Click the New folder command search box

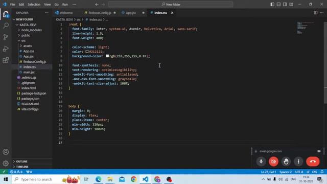(170, 5)
